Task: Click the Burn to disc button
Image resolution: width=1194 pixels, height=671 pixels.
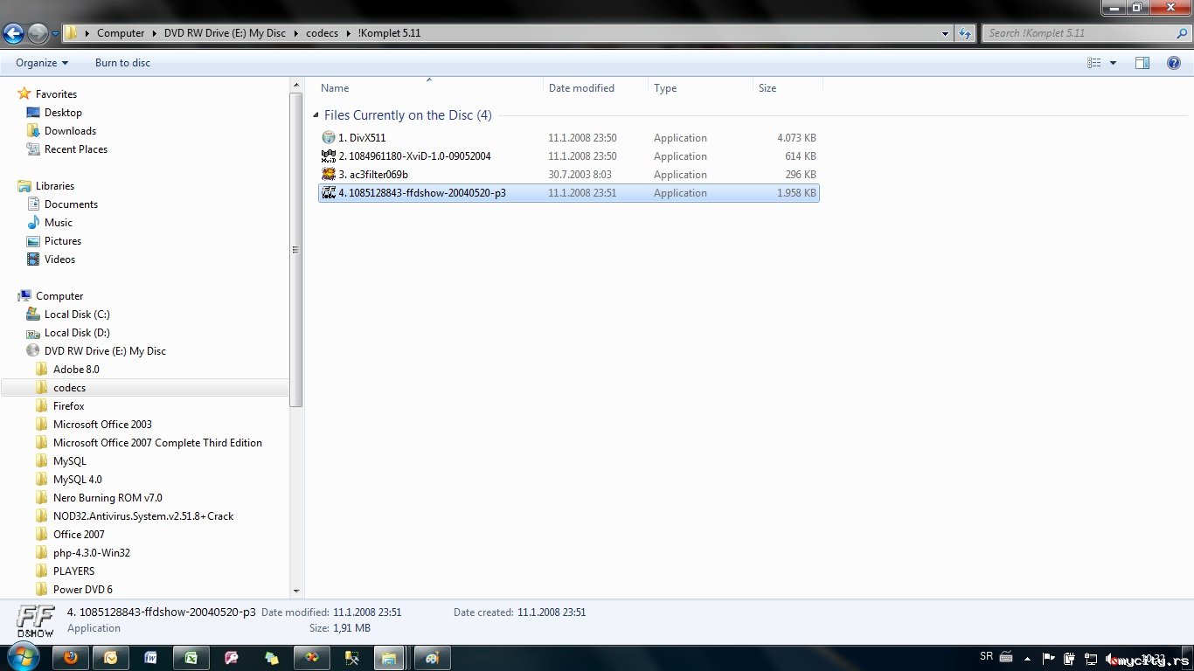Action: coord(123,63)
